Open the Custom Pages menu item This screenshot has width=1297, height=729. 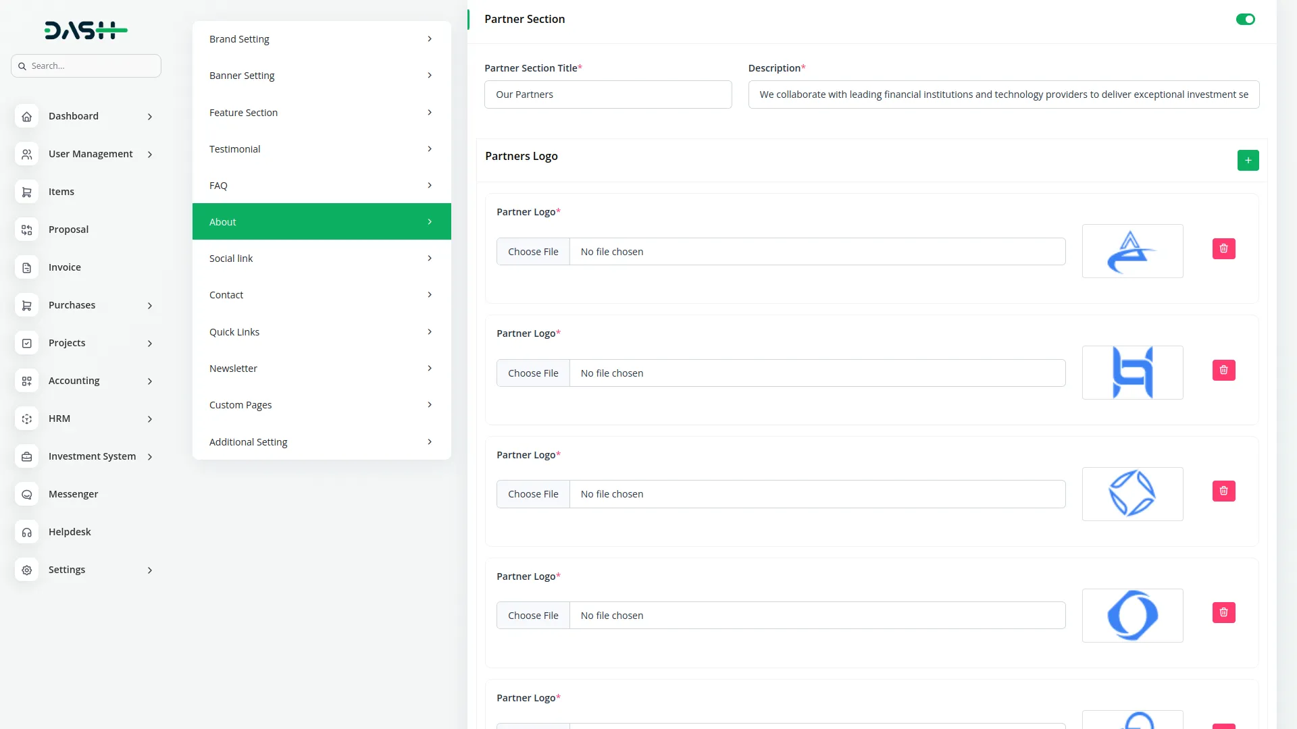click(x=322, y=405)
